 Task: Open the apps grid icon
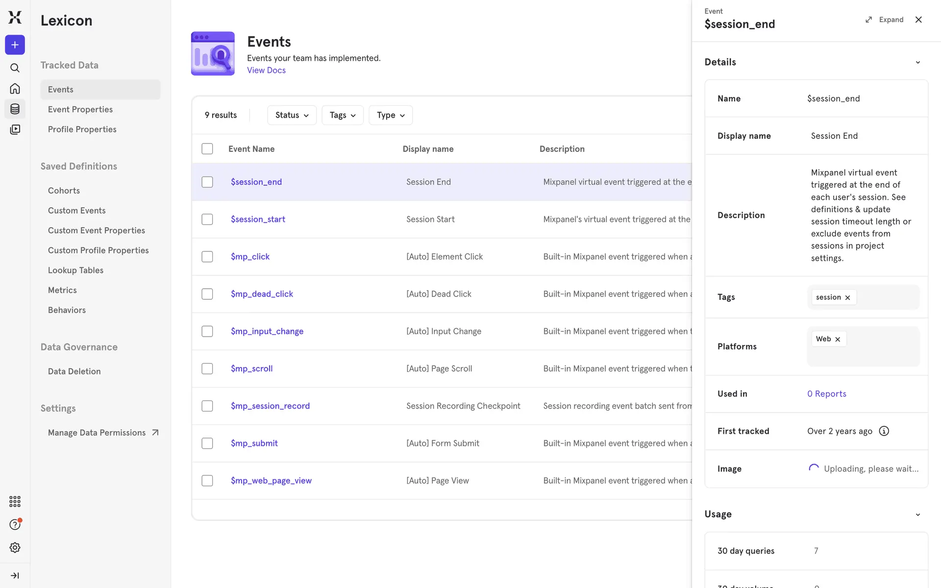click(x=15, y=501)
